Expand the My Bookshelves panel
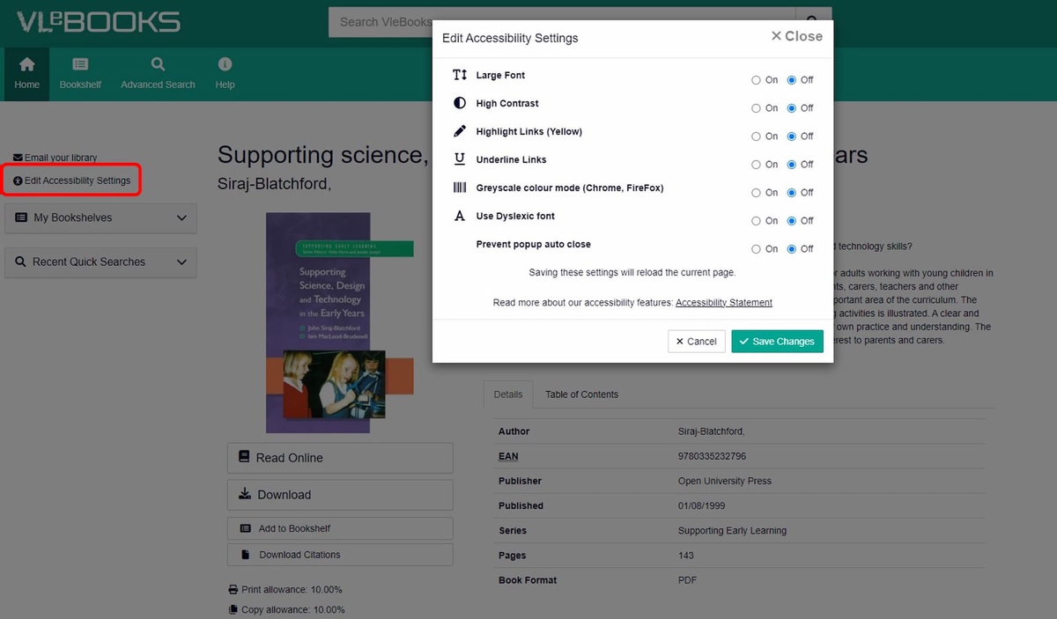This screenshot has height=619, width=1057. point(100,217)
